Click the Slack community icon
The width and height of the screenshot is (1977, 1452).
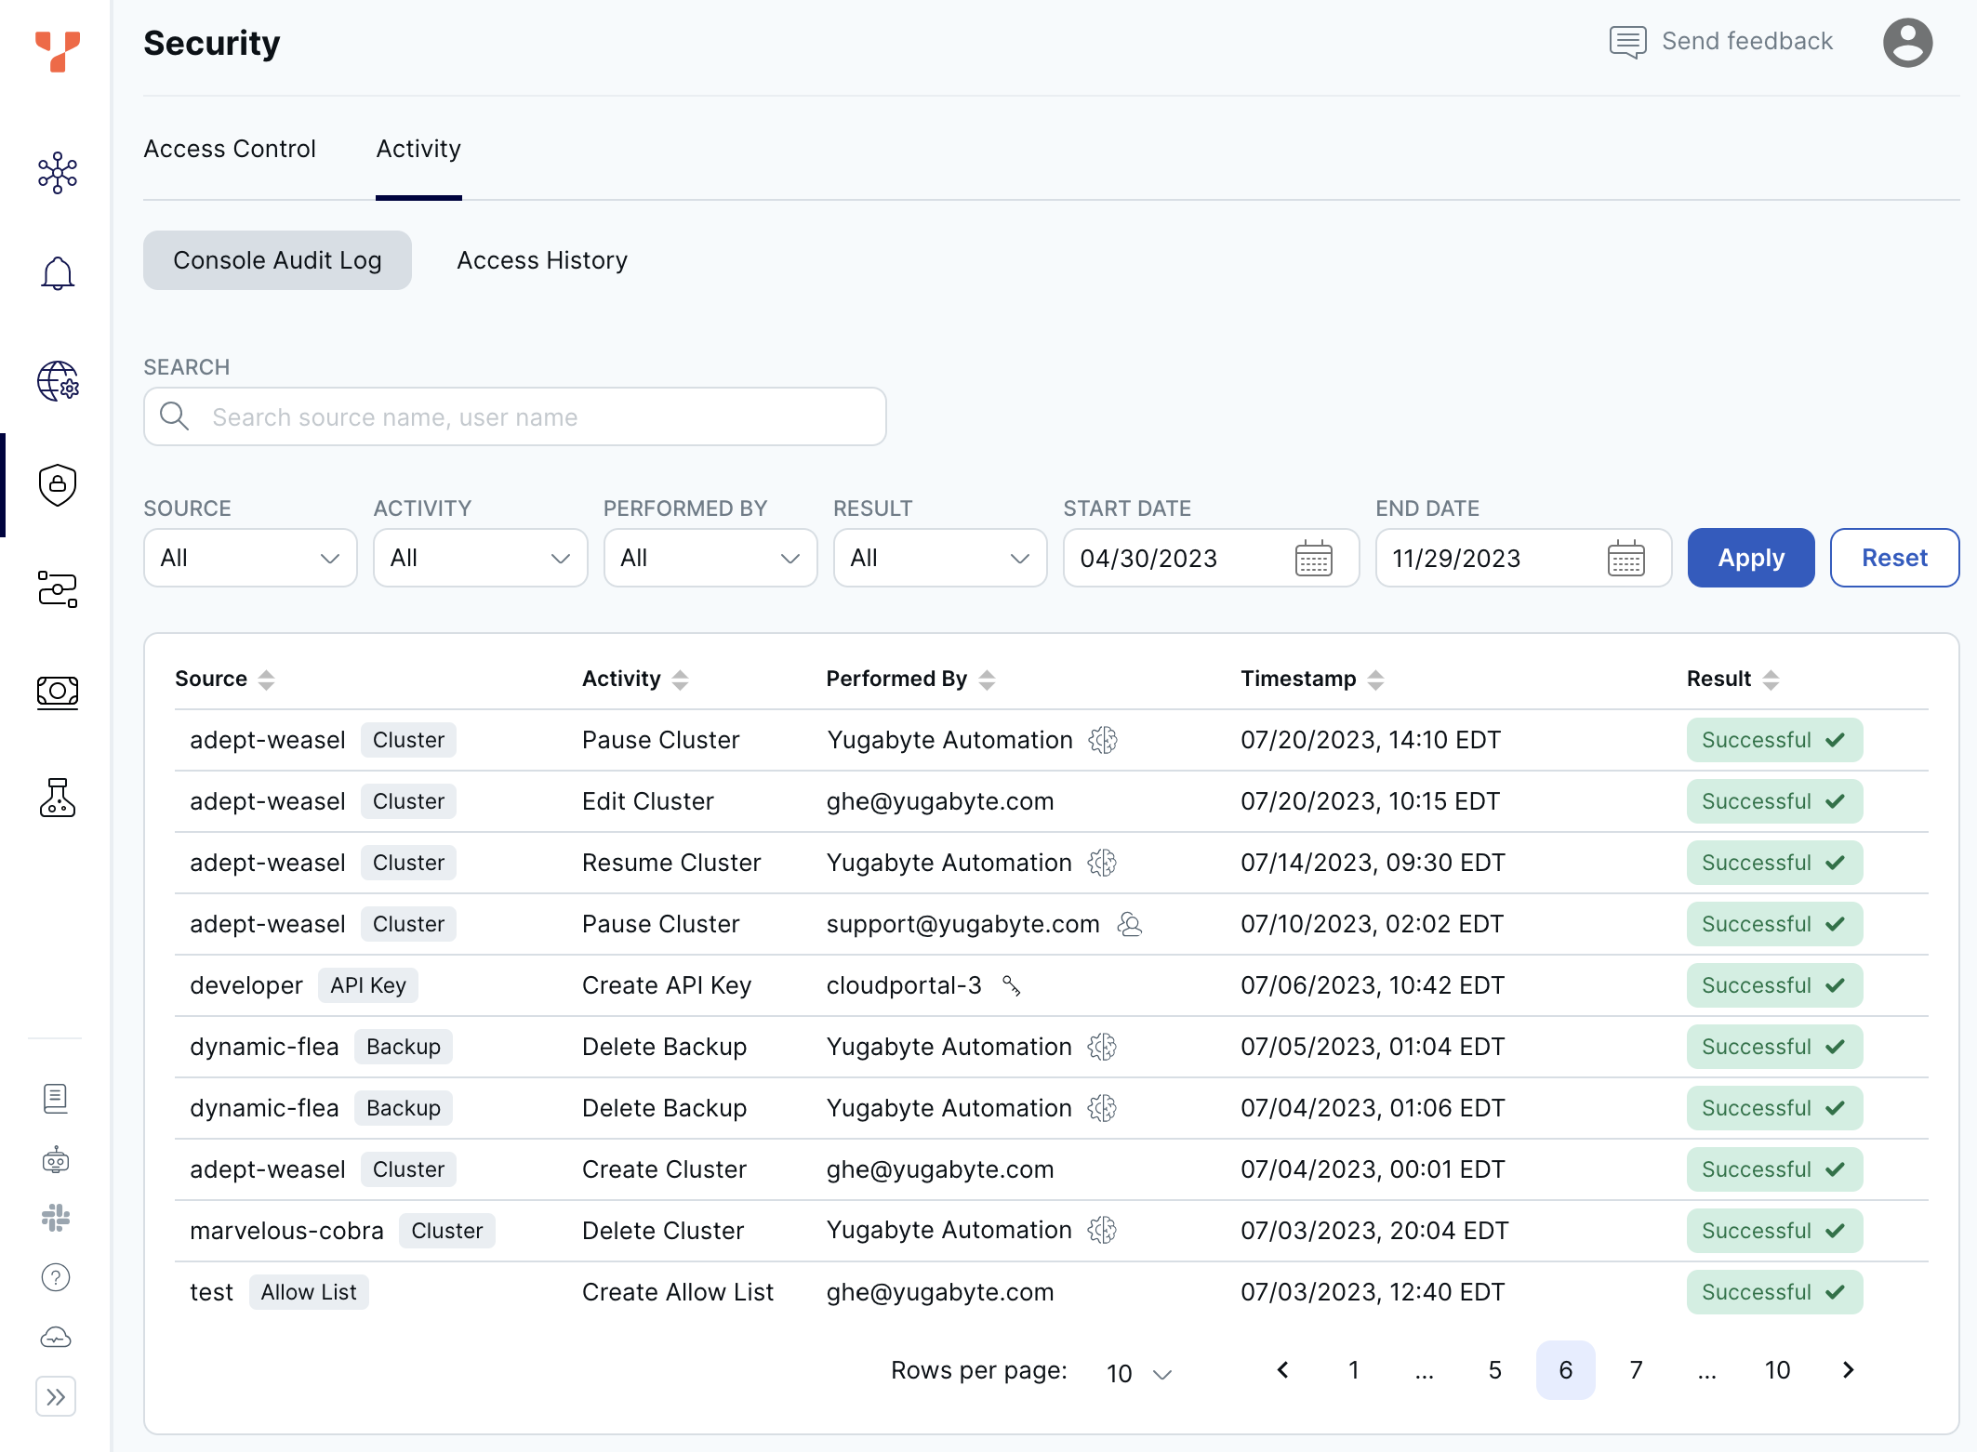click(x=56, y=1218)
